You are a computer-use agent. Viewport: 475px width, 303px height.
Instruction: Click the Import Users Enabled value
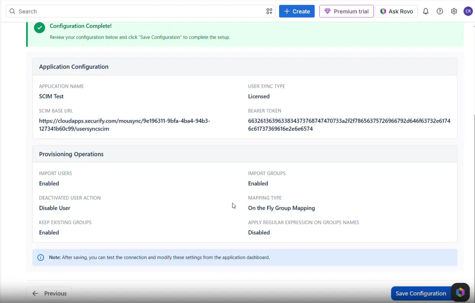click(49, 184)
